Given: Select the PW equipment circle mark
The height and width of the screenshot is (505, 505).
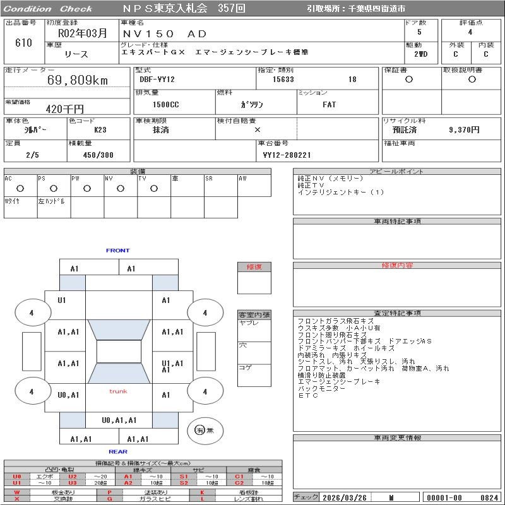Looking at the screenshot, I should pos(87,188).
